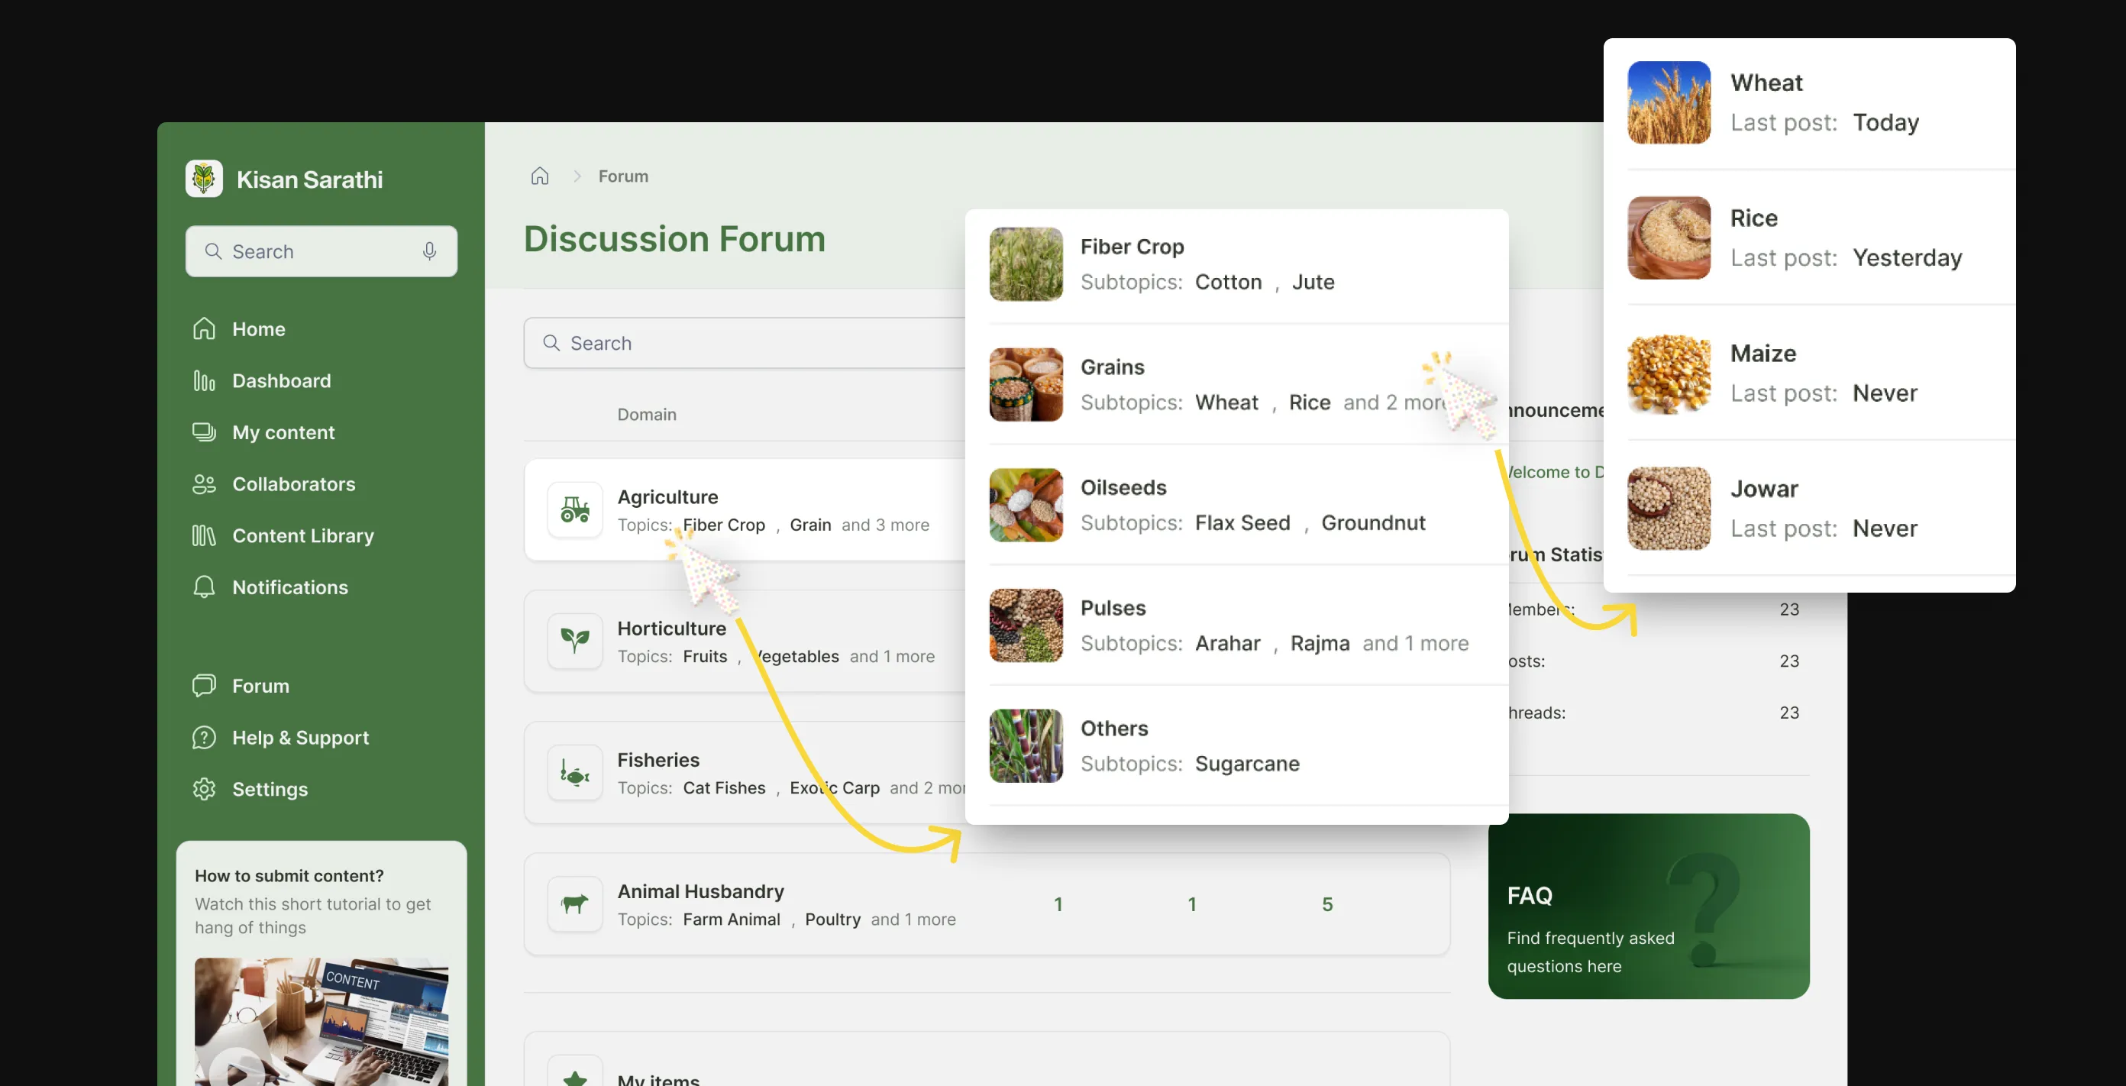Click the Fisheries fish icon
The image size is (2126, 1086).
[575, 772]
